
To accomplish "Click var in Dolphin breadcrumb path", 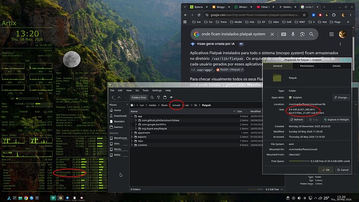I will 187,105.
